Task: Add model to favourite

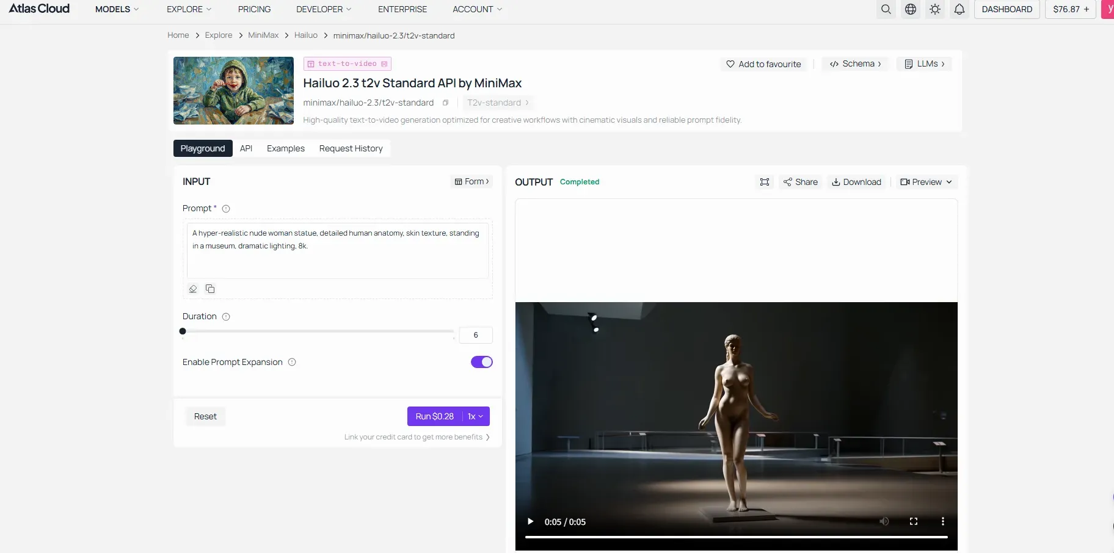Action: tap(763, 64)
